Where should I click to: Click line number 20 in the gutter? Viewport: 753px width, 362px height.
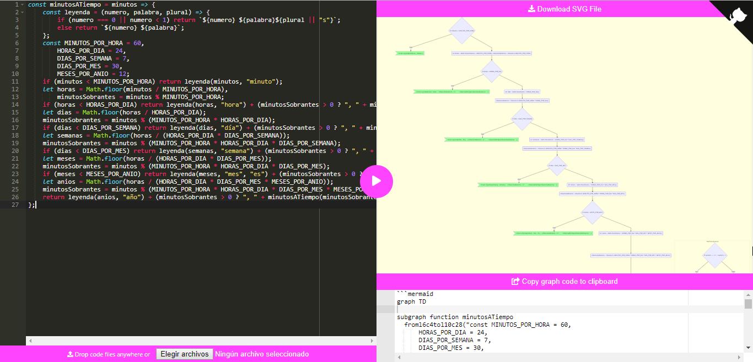pos(15,151)
